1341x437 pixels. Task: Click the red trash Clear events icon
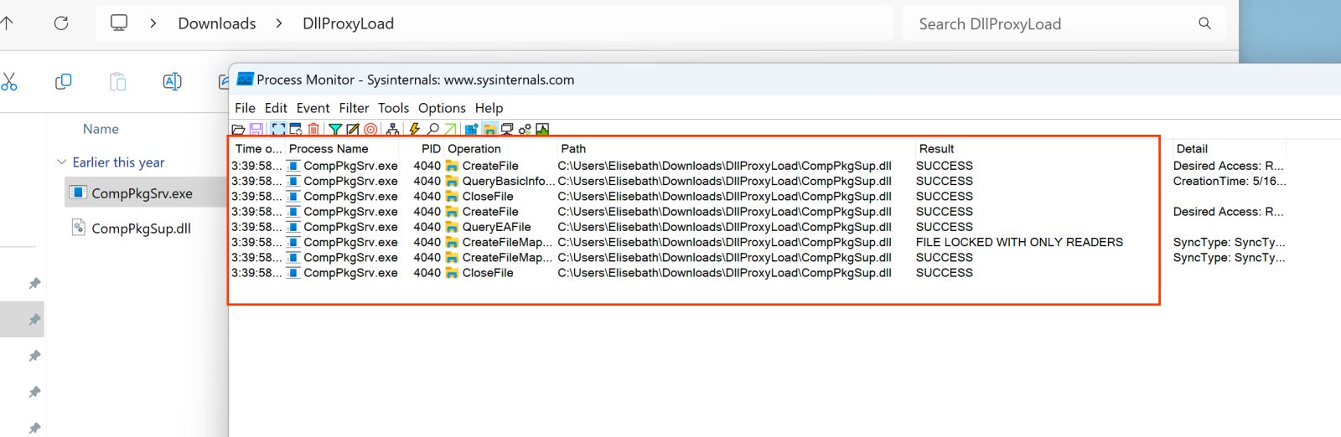[x=313, y=130]
